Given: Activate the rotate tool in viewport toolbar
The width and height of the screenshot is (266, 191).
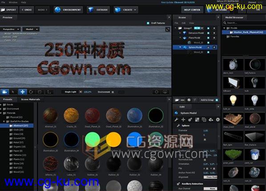Looking at the screenshot, I should coord(31,92).
